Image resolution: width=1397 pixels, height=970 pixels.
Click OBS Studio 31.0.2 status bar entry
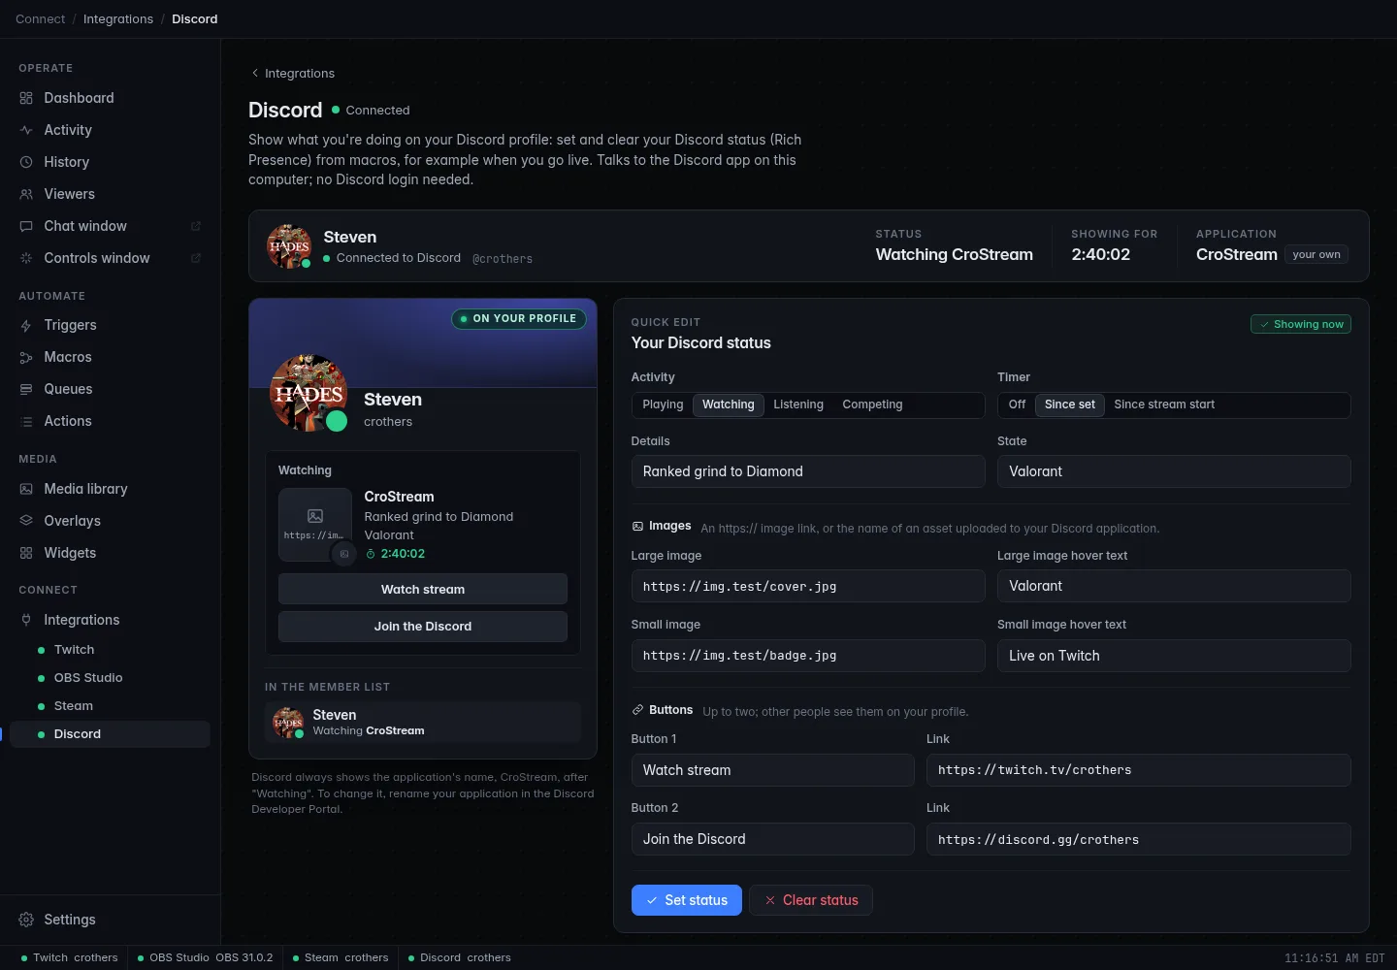(205, 957)
